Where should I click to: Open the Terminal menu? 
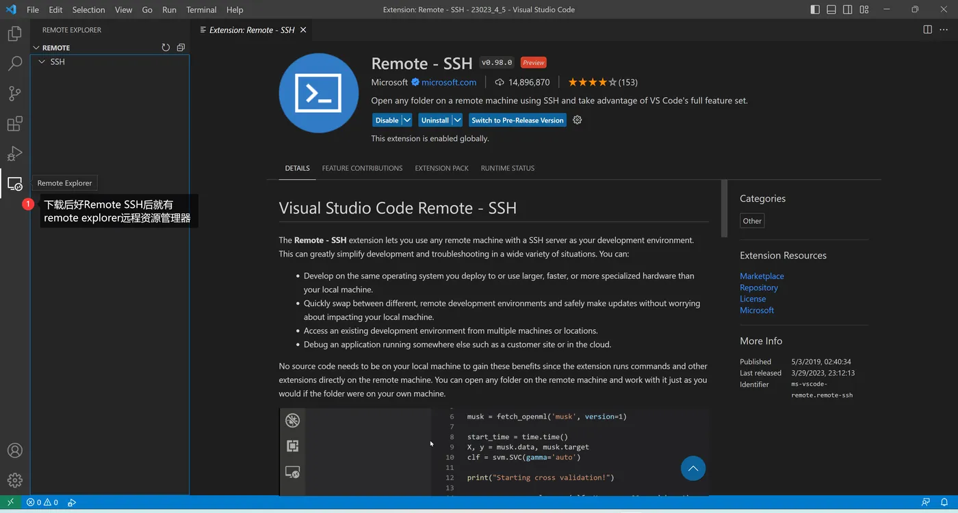201,10
